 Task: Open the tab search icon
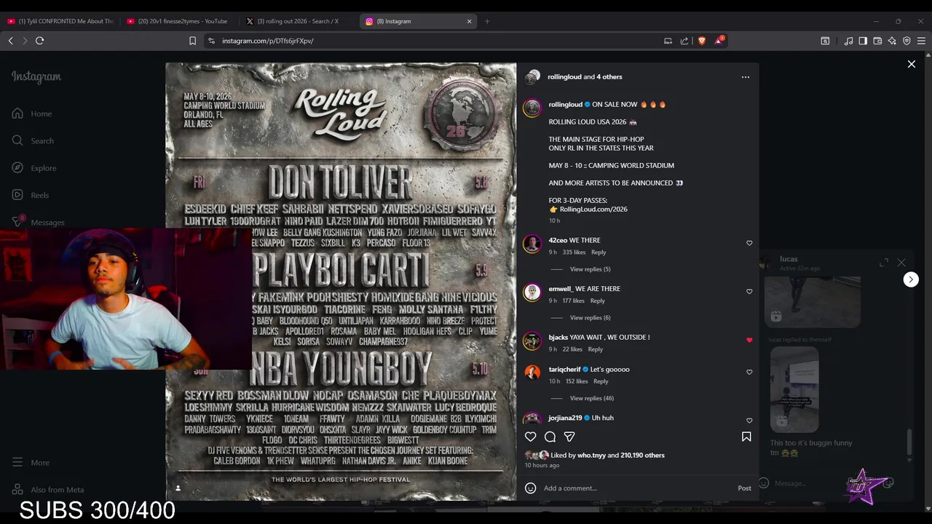(x=825, y=41)
